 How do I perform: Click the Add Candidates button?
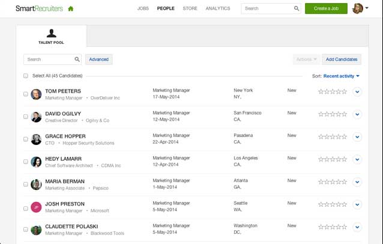342,59
